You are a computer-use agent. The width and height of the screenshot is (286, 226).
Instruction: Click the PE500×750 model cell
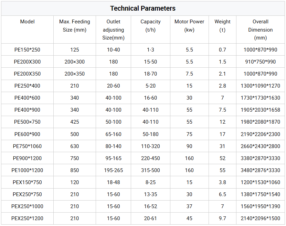[27, 122]
